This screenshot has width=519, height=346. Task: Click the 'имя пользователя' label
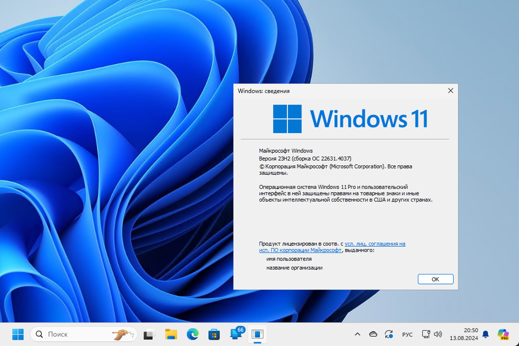pyautogui.click(x=289, y=259)
